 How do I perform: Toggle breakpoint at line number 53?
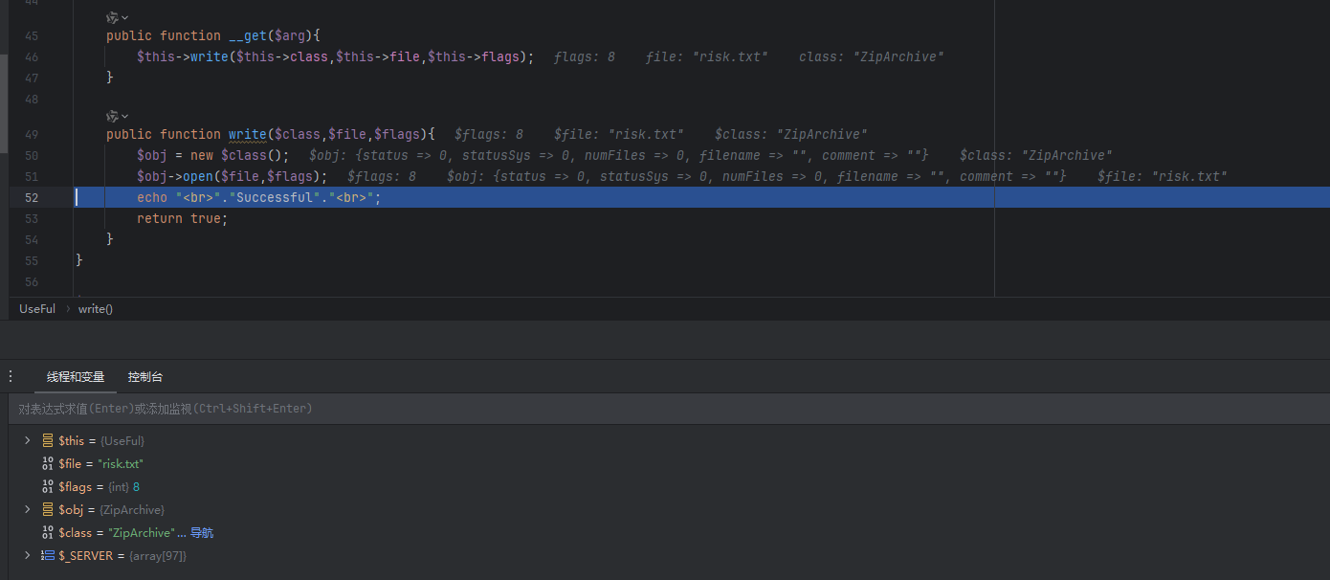coord(33,218)
